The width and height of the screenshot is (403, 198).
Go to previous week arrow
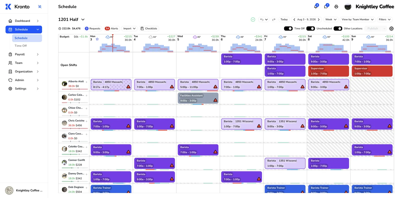tap(294, 20)
